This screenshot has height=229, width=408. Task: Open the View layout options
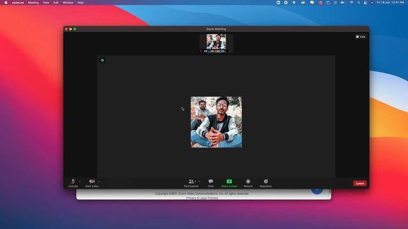[x=361, y=37]
